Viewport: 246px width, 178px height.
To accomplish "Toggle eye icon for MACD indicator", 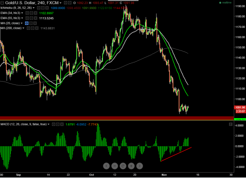I will [x=53, y=124].
